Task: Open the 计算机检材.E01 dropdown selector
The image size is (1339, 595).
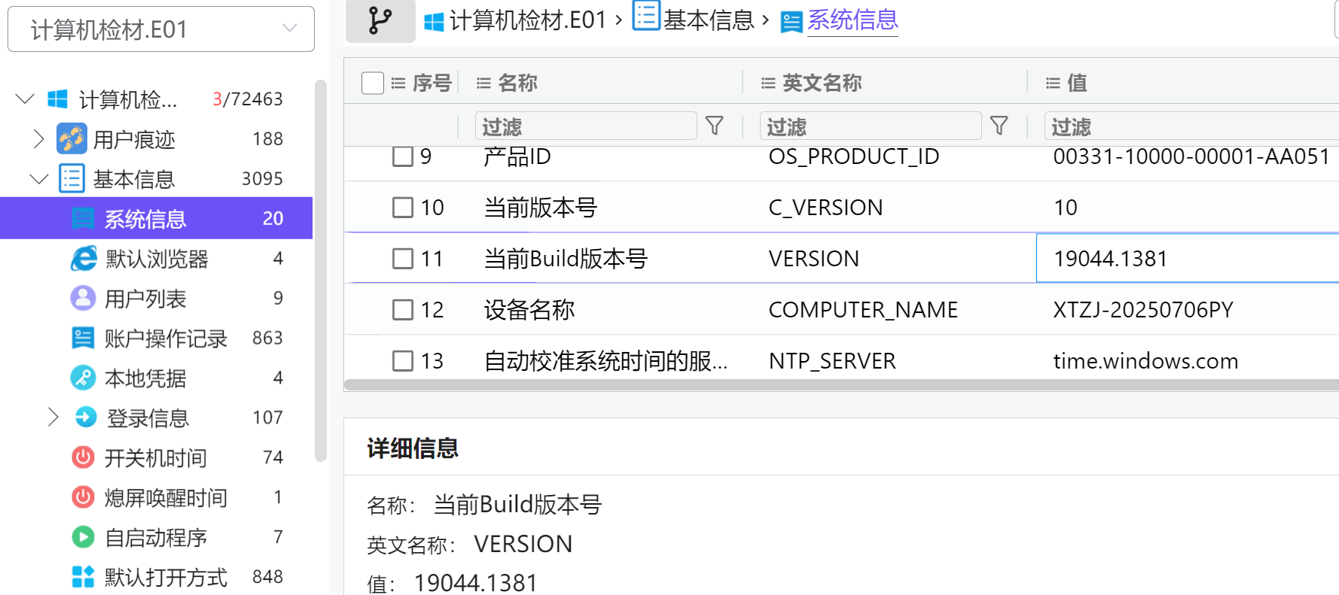Action: (x=161, y=29)
